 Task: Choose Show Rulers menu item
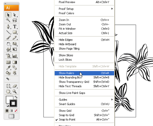click(x=84, y=73)
